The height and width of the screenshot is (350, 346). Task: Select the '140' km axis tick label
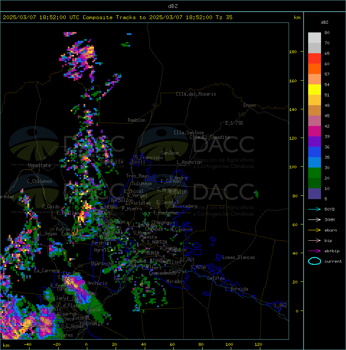pos(293,110)
